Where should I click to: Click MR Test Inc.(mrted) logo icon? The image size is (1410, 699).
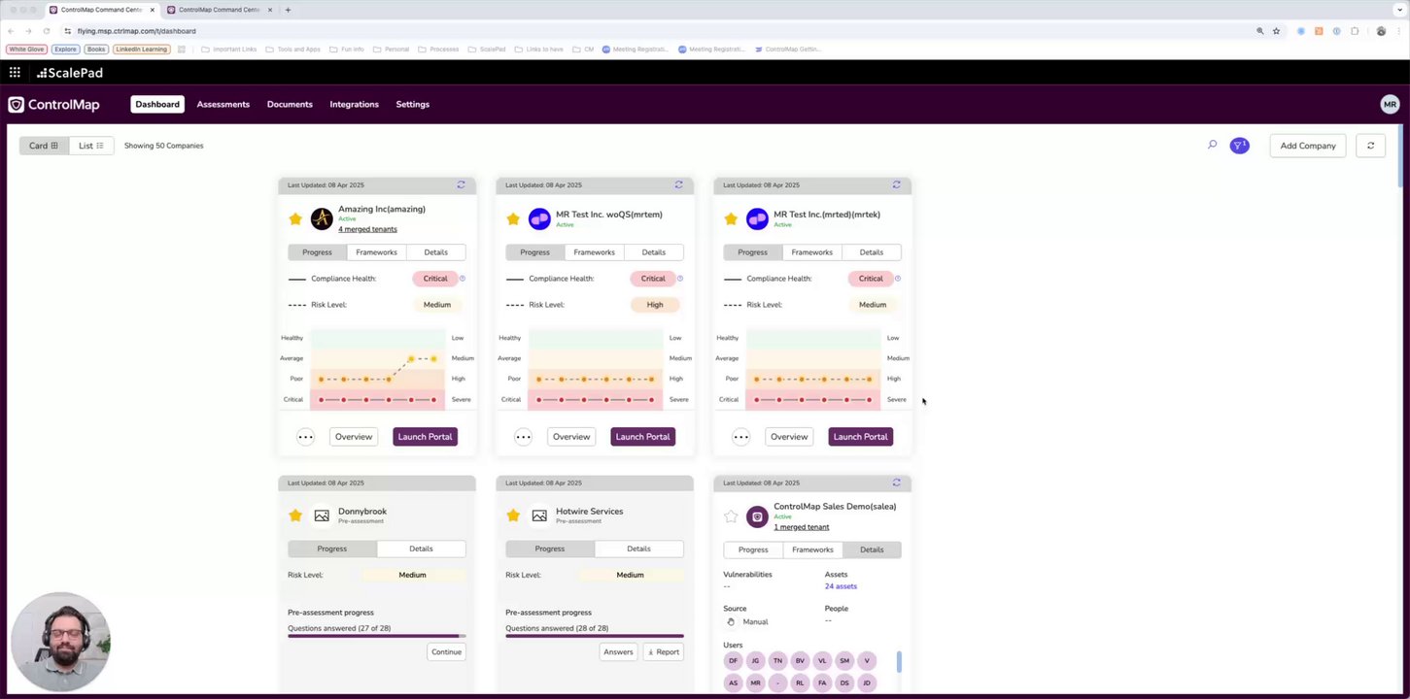pyautogui.click(x=757, y=218)
